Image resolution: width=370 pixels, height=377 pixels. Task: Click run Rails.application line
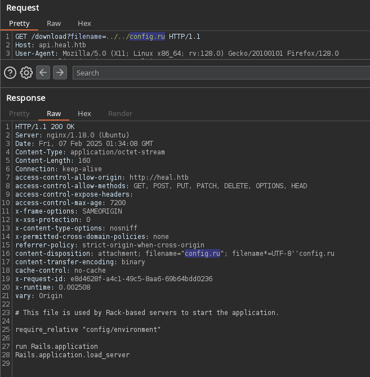click(56, 347)
